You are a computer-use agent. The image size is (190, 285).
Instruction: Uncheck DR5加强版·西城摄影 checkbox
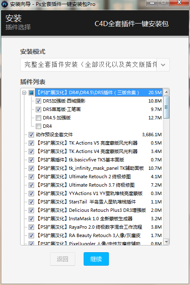coord(38,101)
